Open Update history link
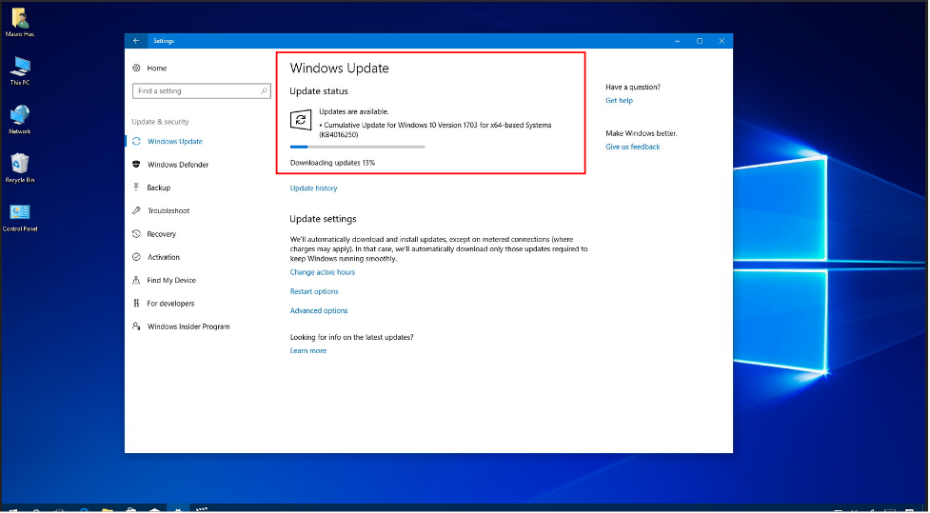The width and height of the screenshot is (930, 513). tap(314, 188)
